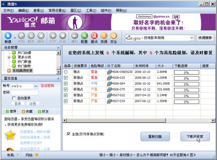
Task: Click the gold star icon in recommendations
Action: [10, 135]
